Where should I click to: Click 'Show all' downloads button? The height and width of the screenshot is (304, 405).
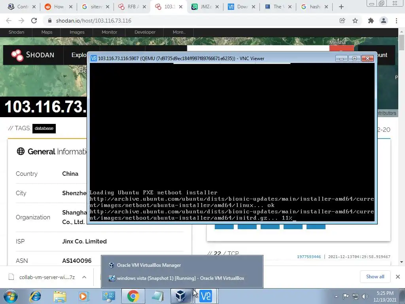pyautogui.click(x=375, y=277)
